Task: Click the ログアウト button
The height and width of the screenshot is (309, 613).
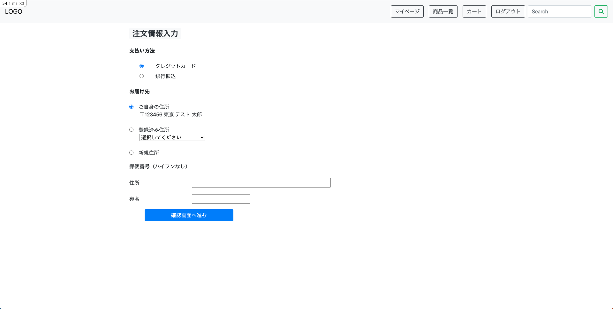Action: (x=508, y=11)
